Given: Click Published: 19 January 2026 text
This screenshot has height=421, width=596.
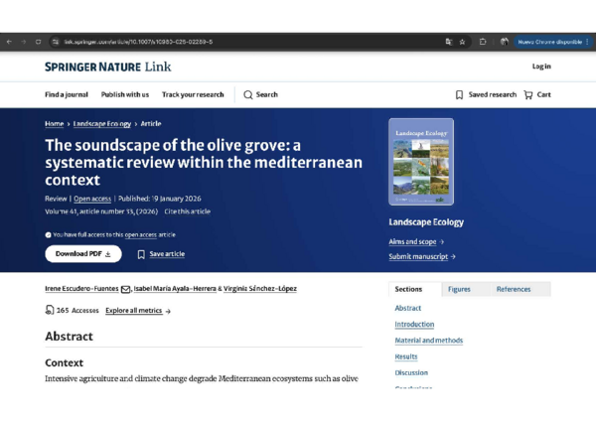Looking at the screenshot, I should click(x=160, y=199).
